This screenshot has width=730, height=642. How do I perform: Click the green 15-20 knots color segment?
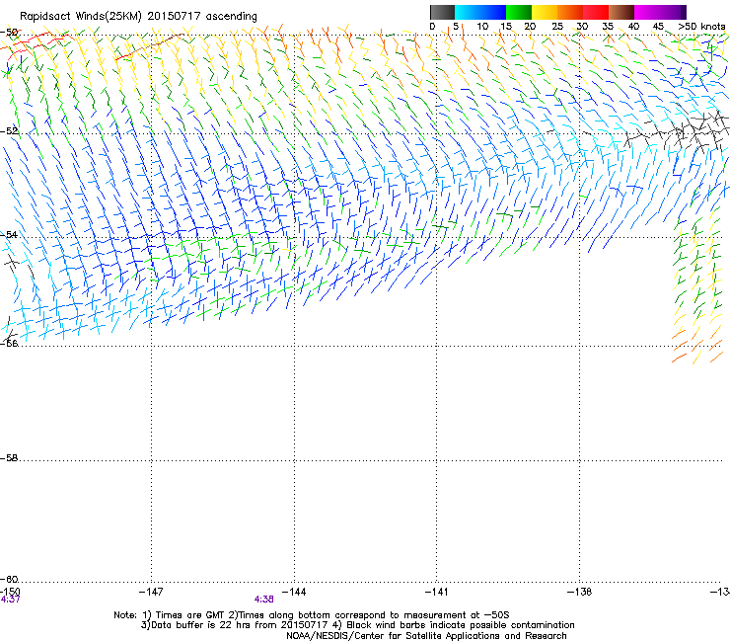[x=519, y=12]
